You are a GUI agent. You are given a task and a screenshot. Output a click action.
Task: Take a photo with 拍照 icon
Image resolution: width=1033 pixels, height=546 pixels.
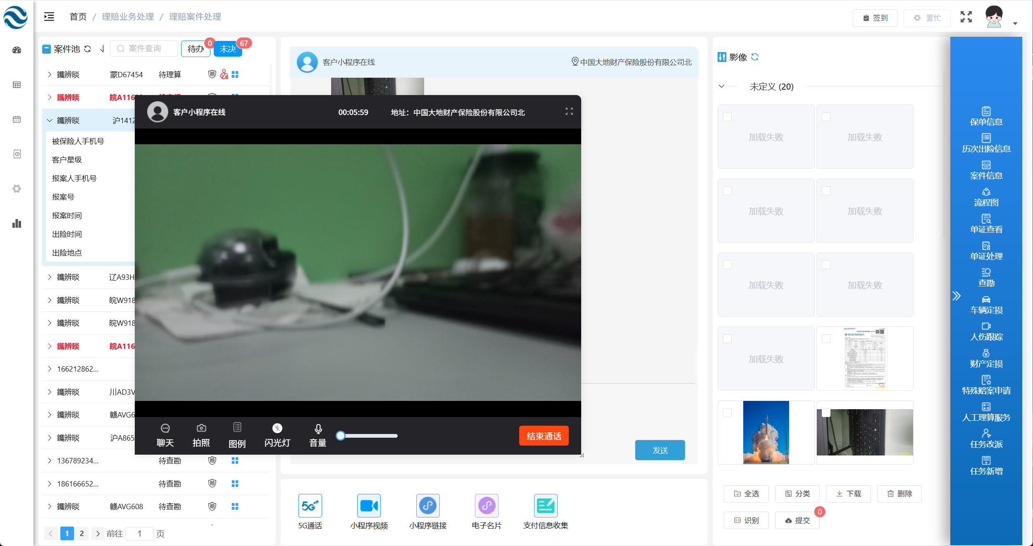[201, 429]
